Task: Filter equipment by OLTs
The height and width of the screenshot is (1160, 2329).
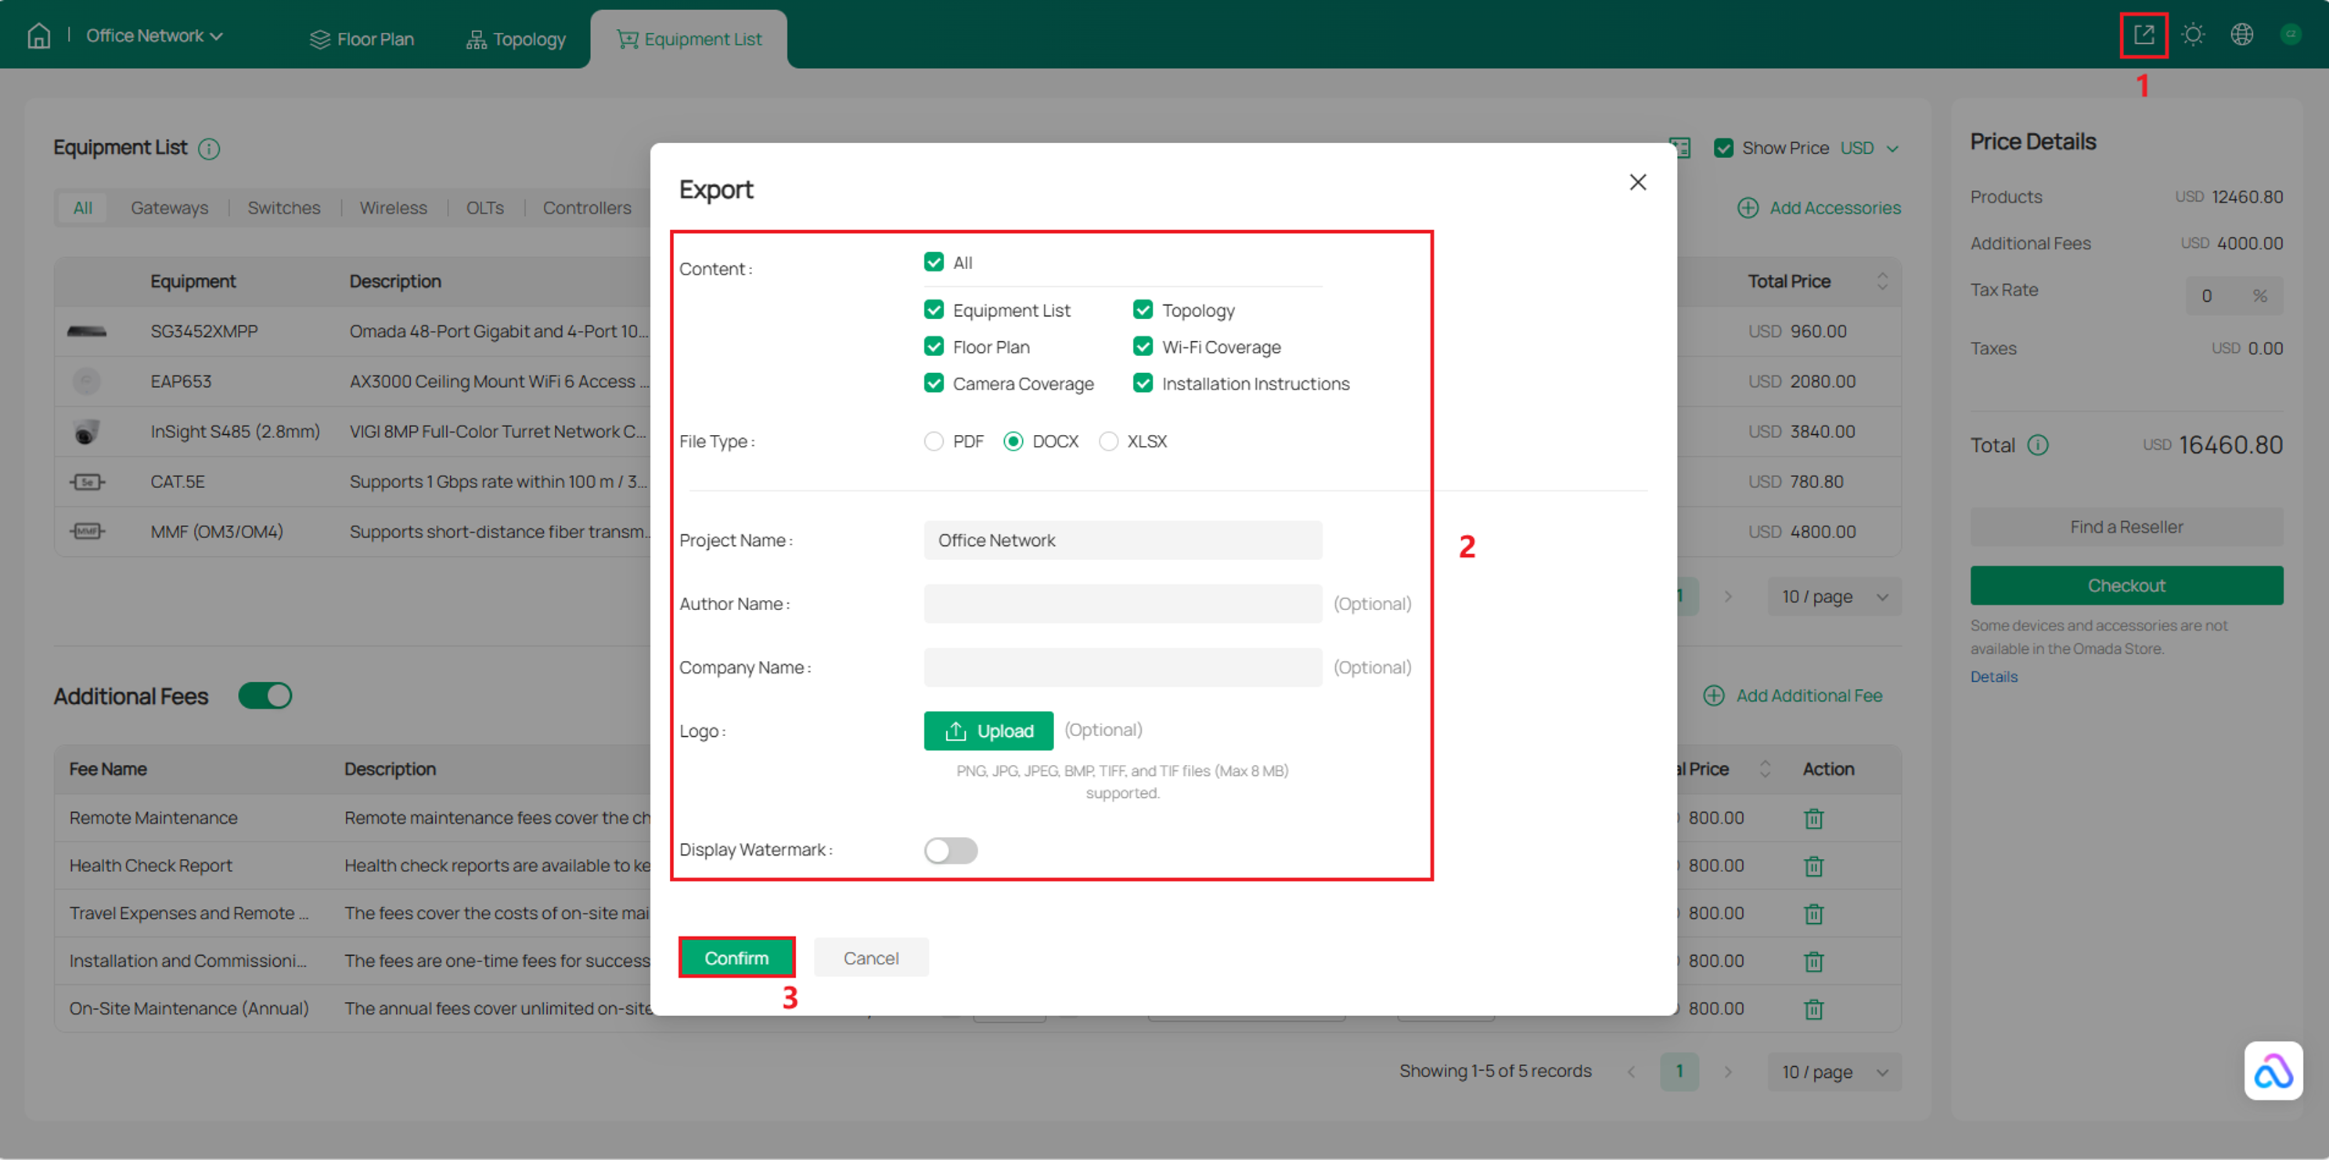Action: 484,208
